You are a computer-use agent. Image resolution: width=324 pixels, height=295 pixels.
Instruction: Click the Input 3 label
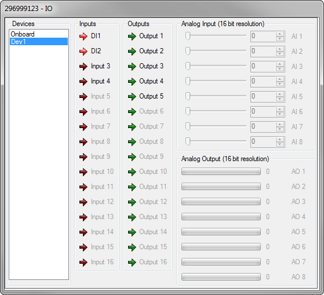tap(100, 66)
